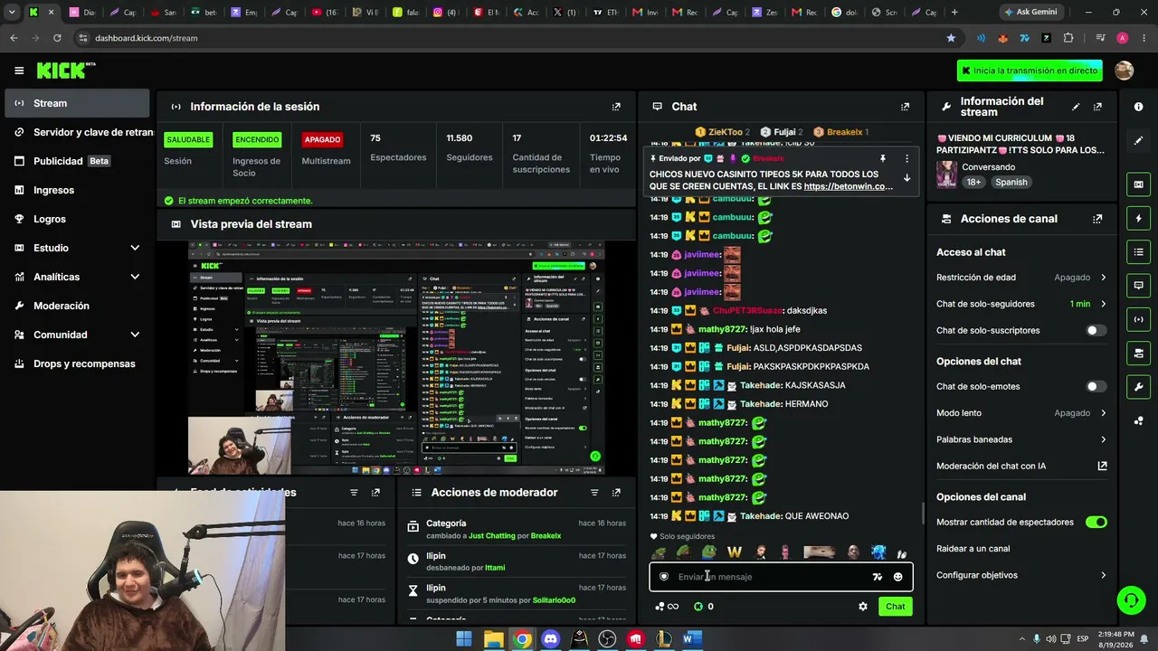Click the Kick logo in the header
The image size is (1158, 651).
(x=65, y=71)
